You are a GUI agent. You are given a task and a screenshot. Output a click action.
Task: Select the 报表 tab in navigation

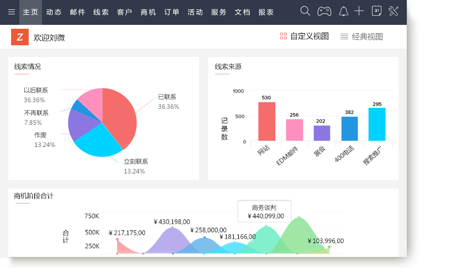coord(266,12)
